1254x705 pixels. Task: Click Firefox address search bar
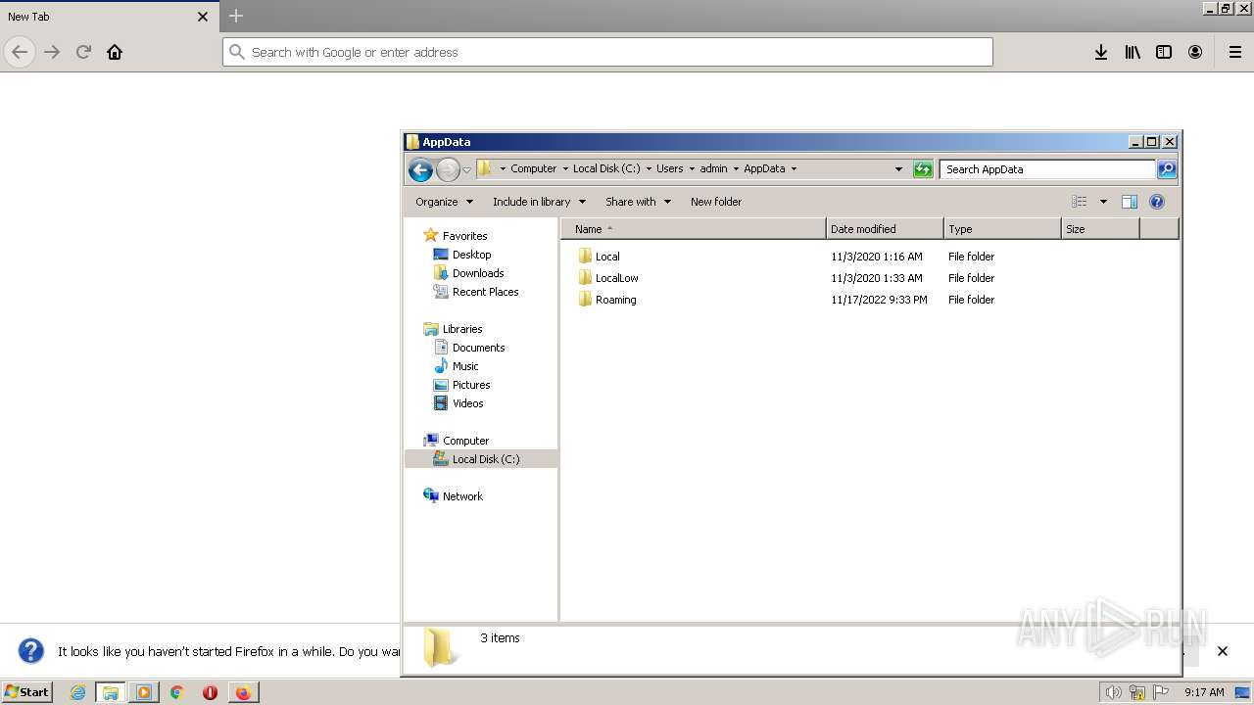point(607,52)
